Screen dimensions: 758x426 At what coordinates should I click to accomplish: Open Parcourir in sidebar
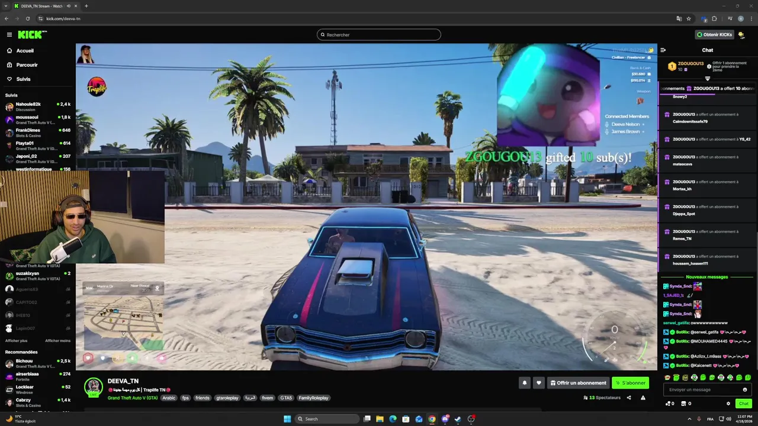click(x=22, y=65)
